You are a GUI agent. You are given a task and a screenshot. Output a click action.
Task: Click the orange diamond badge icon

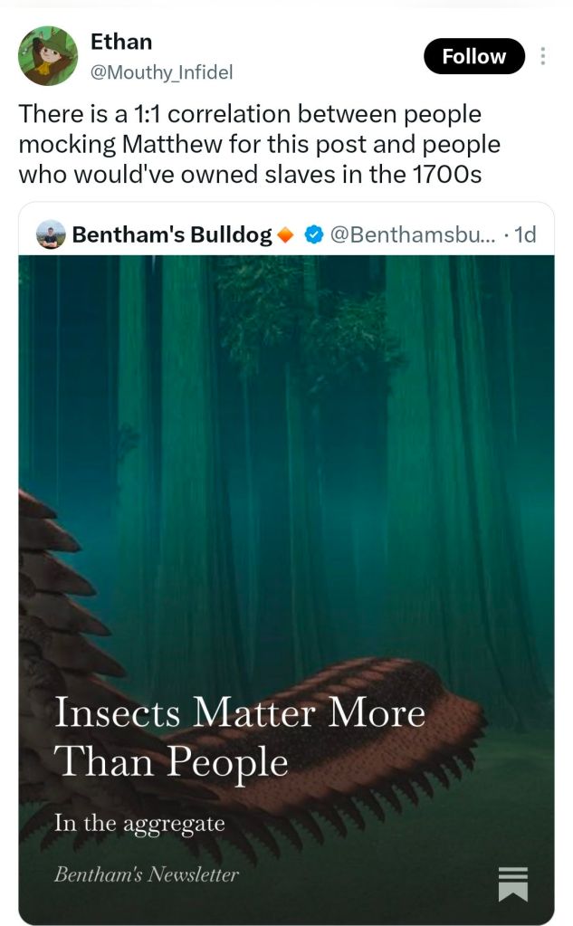tap(286, 235)
